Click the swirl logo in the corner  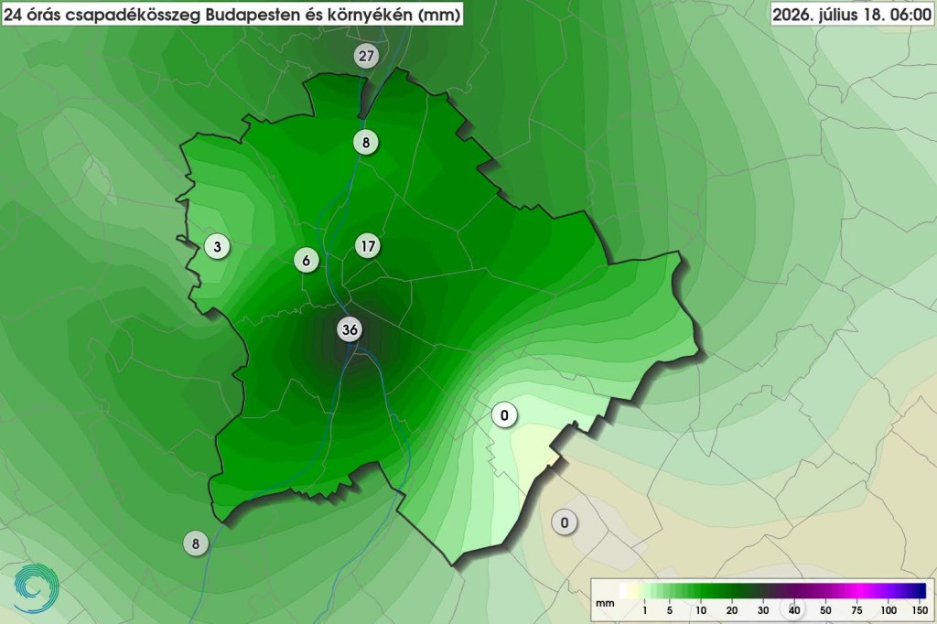[x=37, y=588]
